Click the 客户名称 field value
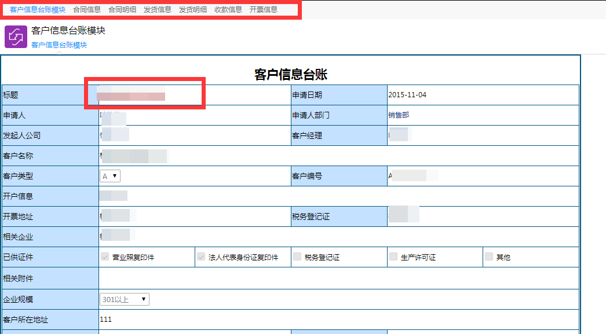This screenshot has width=606, height=334. coord(339,156)
